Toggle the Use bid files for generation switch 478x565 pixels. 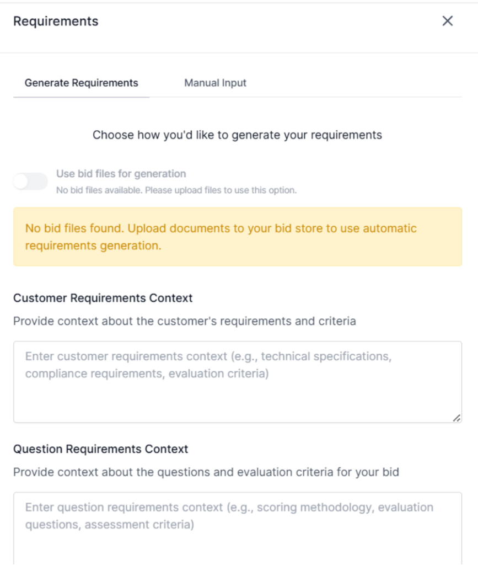(x=30, y=181)
